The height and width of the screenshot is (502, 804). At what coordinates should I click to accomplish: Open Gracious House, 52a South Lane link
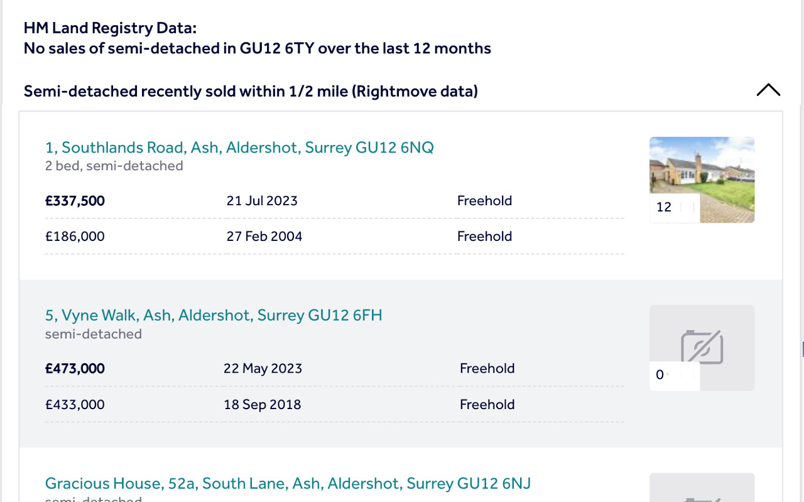pos(288,484)
